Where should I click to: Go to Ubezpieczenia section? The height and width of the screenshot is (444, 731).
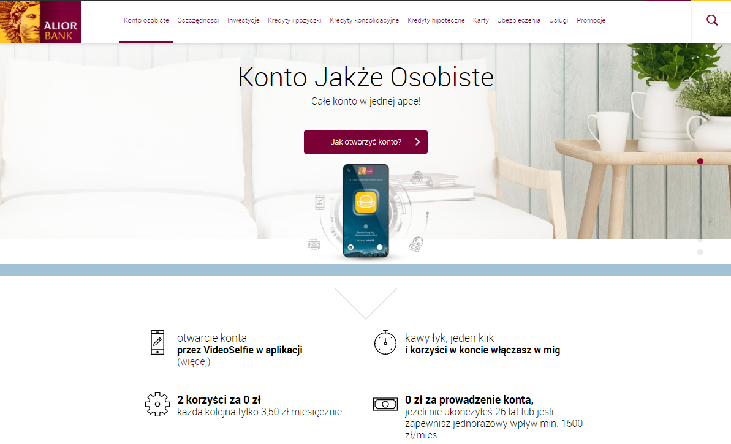[518, 20]
